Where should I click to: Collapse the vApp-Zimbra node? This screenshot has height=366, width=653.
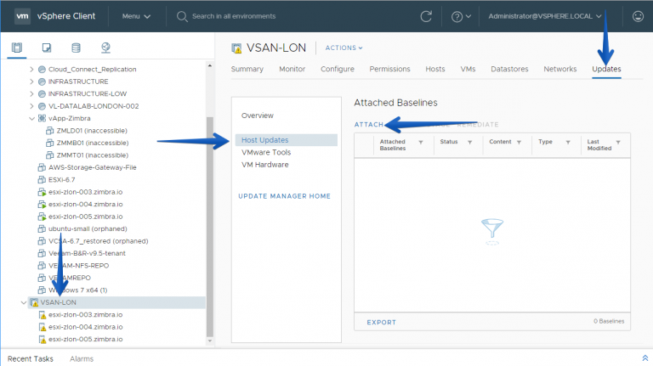point(31,119)
